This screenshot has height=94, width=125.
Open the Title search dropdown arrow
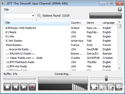point(33,16)
